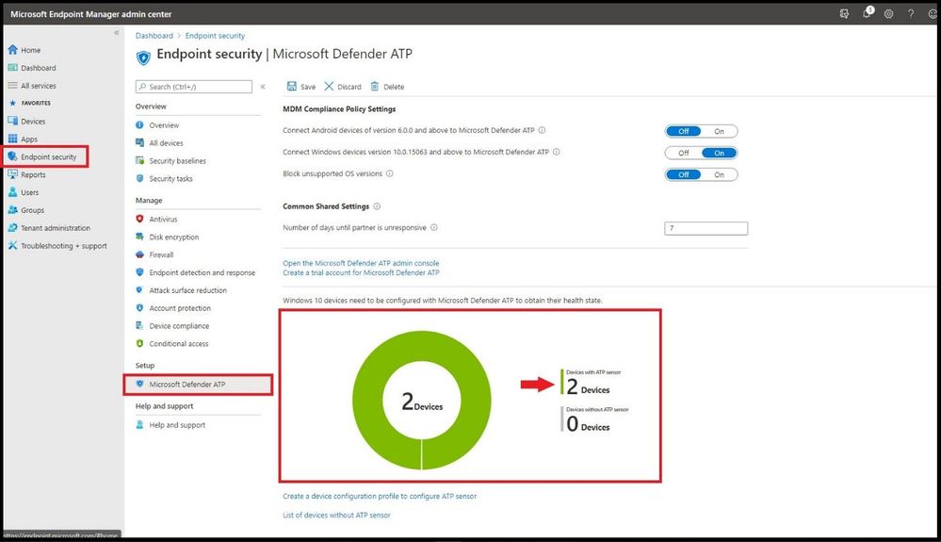Select the Users icon
This screenshot has width=941, height=542.
(x=12, y=192)
